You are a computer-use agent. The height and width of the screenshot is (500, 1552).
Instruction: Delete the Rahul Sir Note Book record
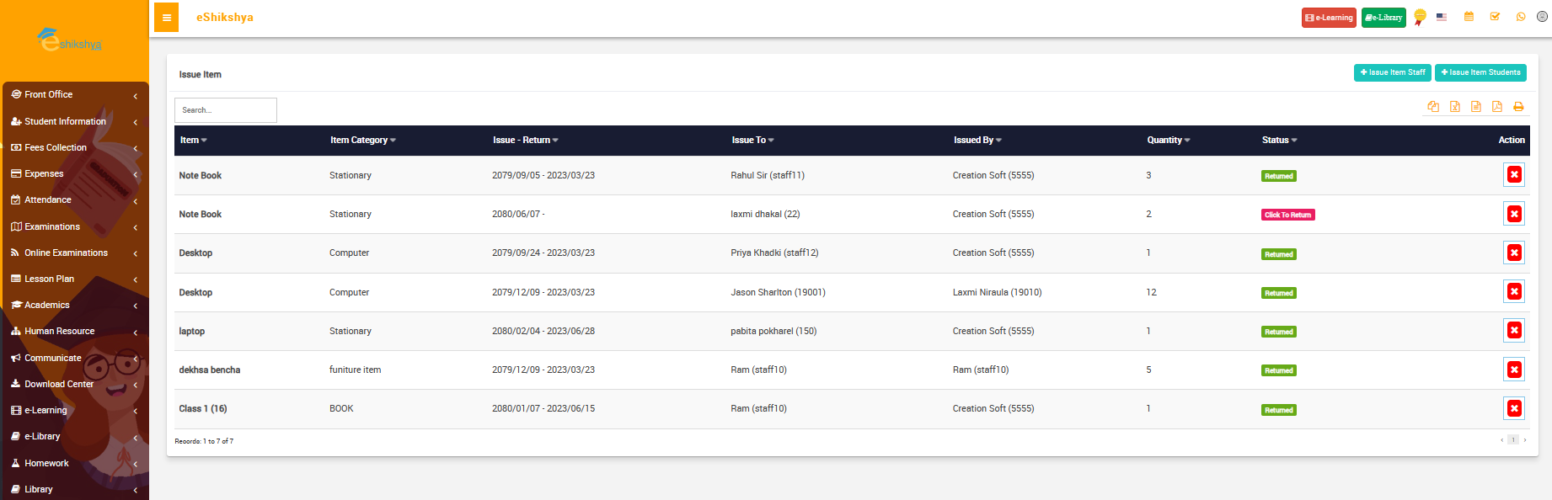coord(1514,175)
